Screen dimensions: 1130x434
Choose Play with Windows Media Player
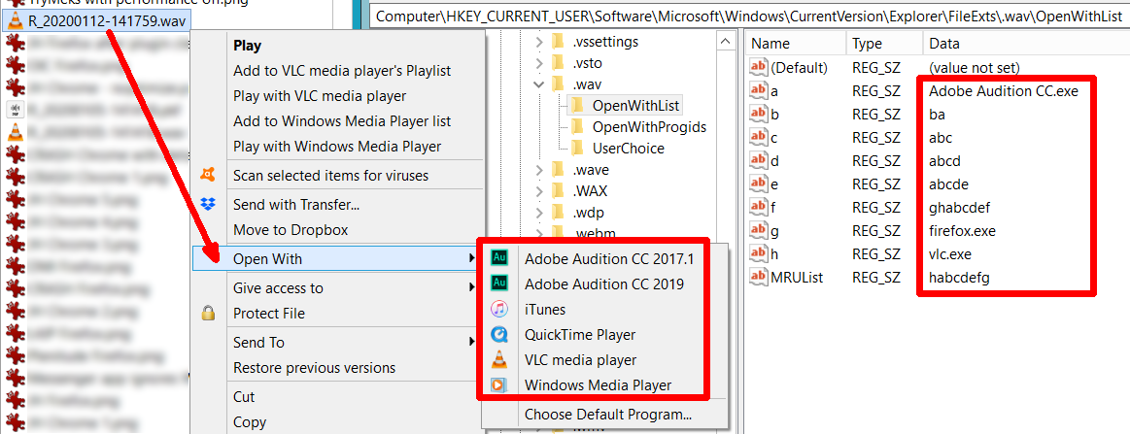click(x=336, y=147)
